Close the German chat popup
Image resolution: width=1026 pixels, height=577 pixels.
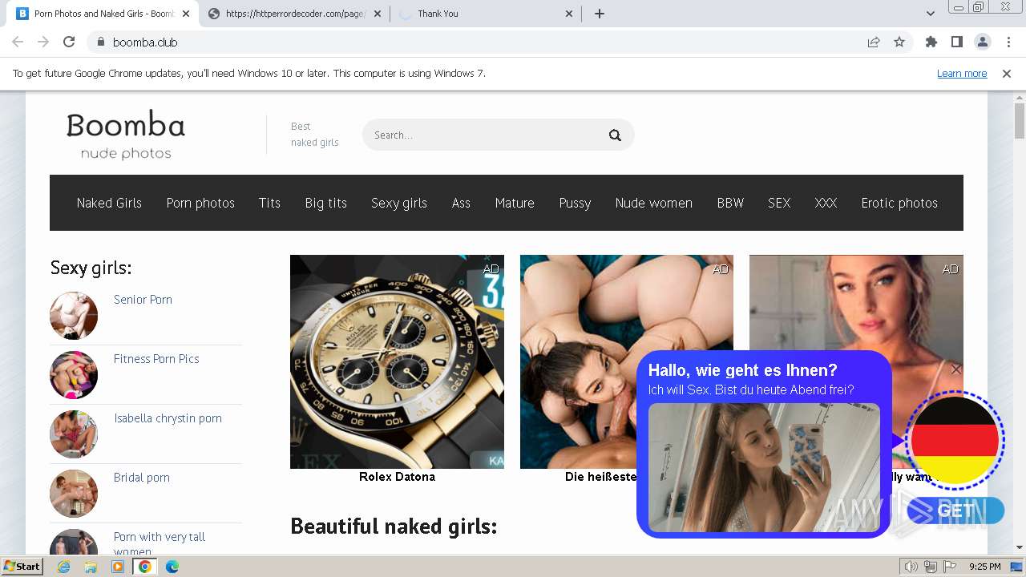pyautogui.click(x=955, y=369)
